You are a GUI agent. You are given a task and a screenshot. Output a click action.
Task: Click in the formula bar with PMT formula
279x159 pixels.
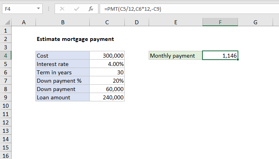pyautogui.click(x=189, y=9)
